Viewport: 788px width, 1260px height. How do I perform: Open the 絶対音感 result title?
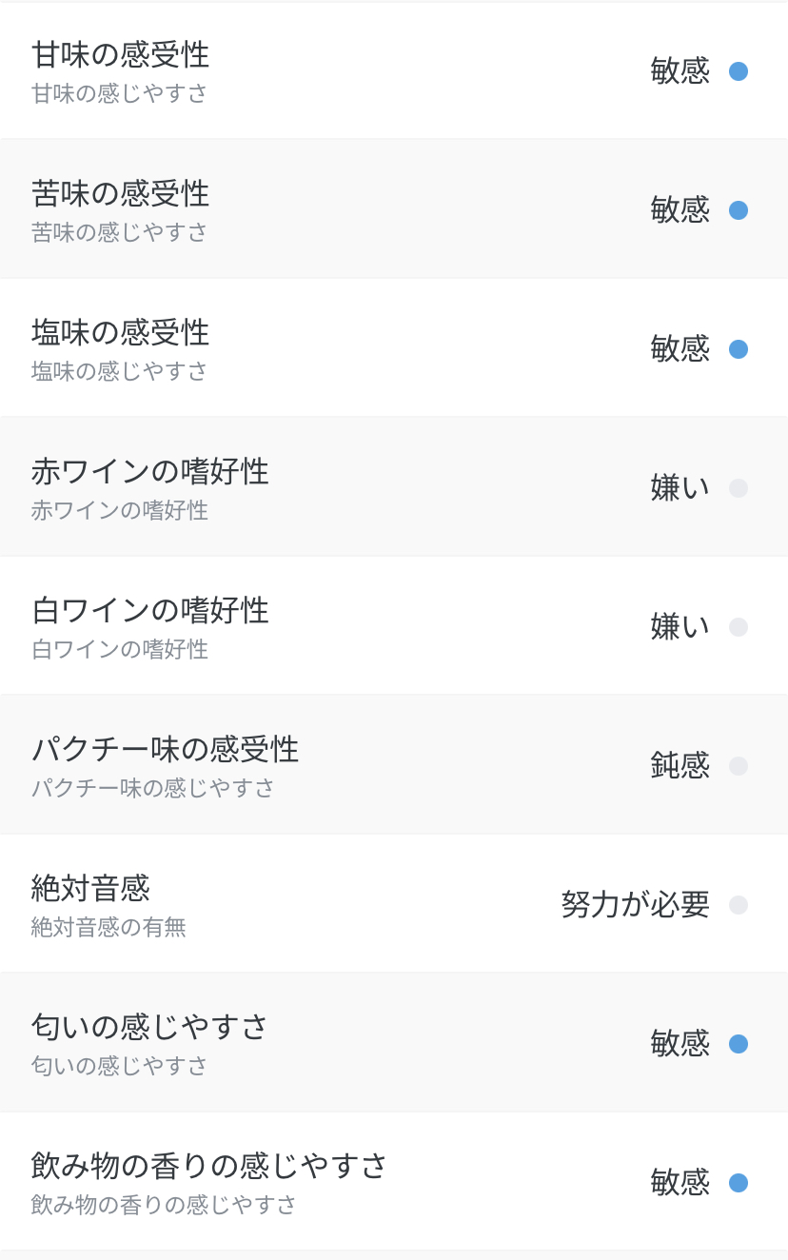[90, 888]
